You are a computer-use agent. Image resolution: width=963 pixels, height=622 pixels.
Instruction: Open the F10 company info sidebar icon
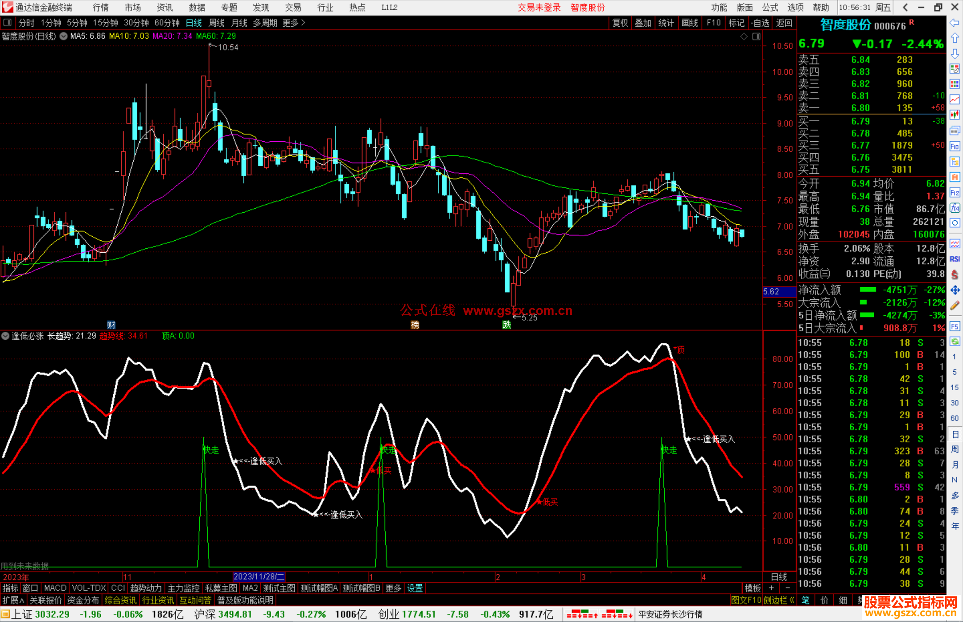point(955,146)
